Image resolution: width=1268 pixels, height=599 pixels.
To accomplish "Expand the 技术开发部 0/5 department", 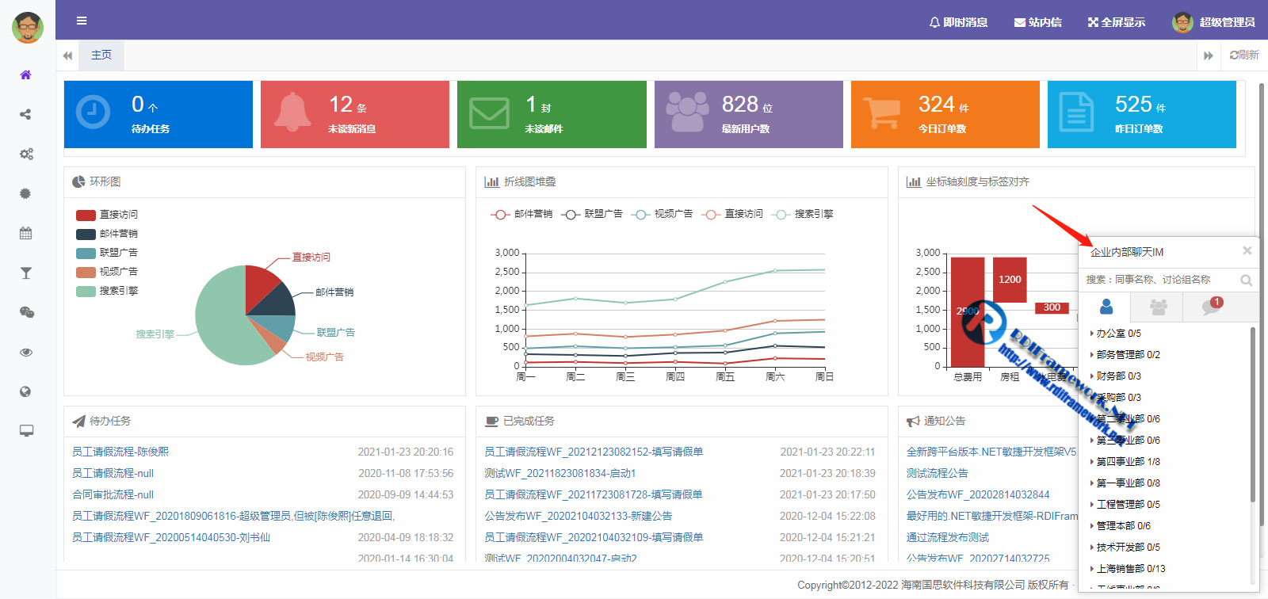I will pyautogui.click(x=1125, y=547).
